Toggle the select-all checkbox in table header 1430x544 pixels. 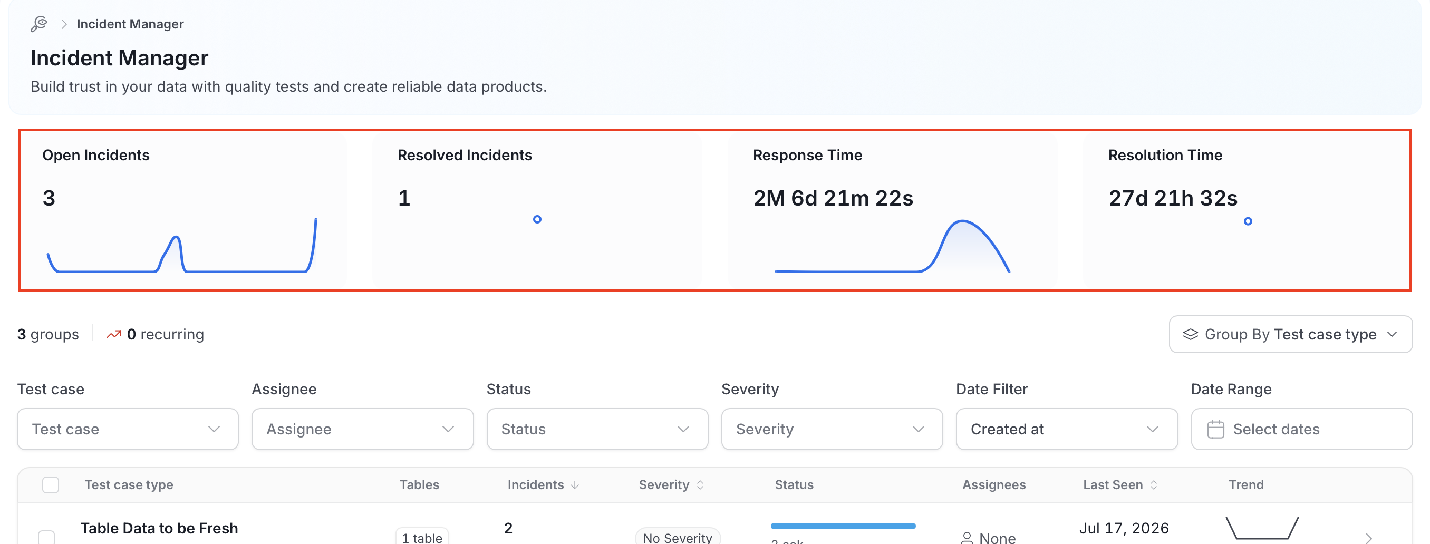[51, 484]
